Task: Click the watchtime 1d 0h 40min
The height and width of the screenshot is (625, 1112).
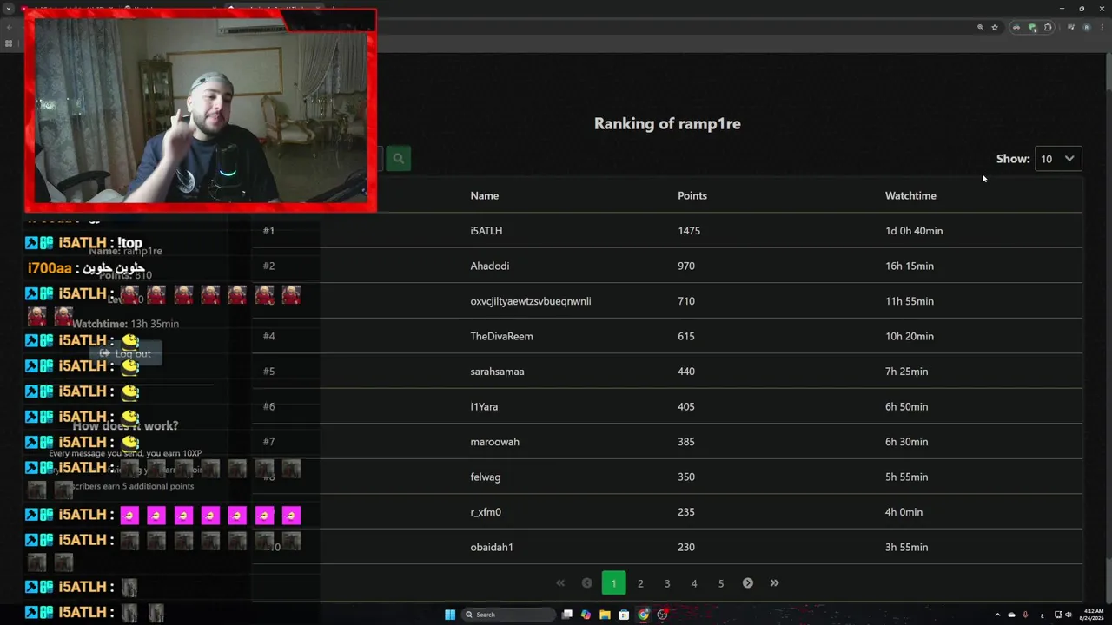Action: pyautogui.click(x=914, y=231)
